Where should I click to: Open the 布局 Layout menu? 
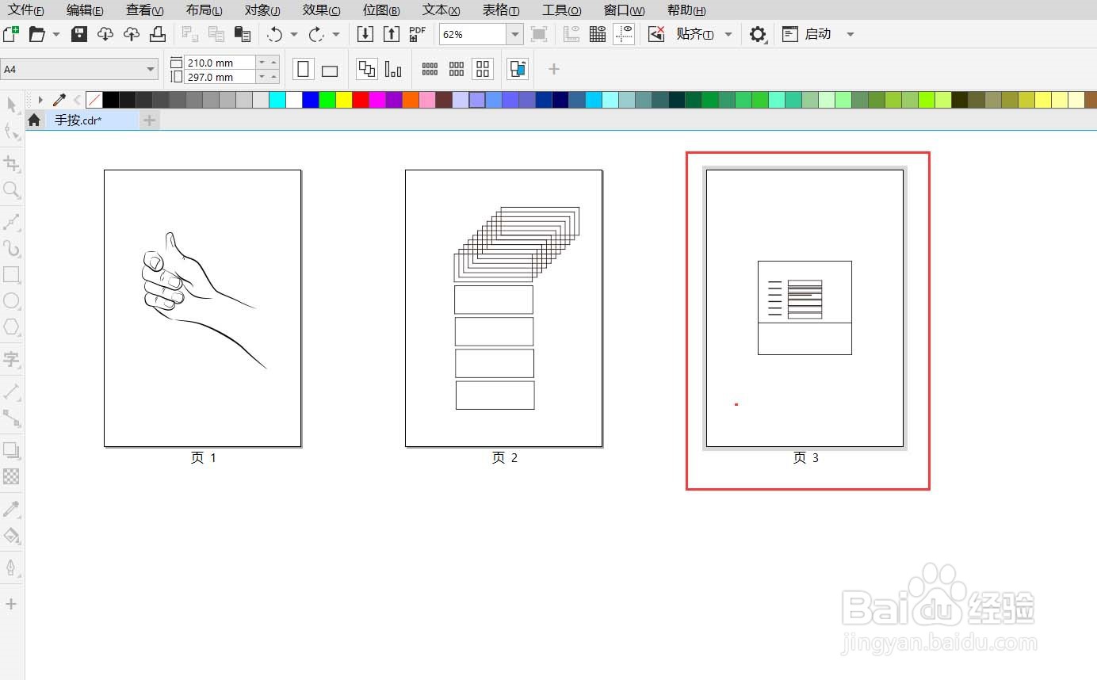[x=204, y=10]
